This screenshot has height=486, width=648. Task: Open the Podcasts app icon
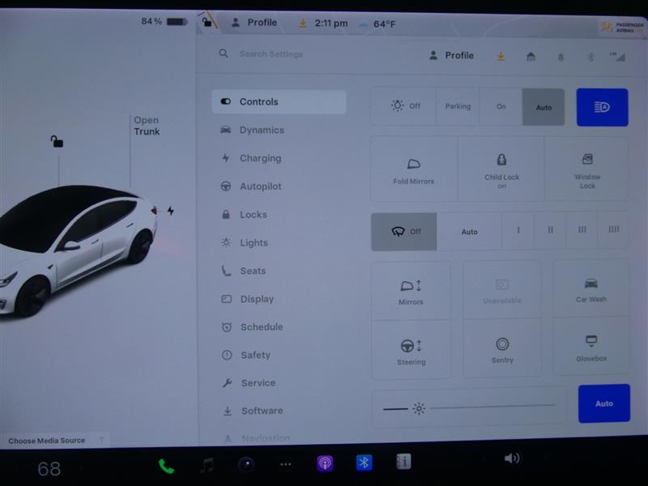[x=325, y=463]
